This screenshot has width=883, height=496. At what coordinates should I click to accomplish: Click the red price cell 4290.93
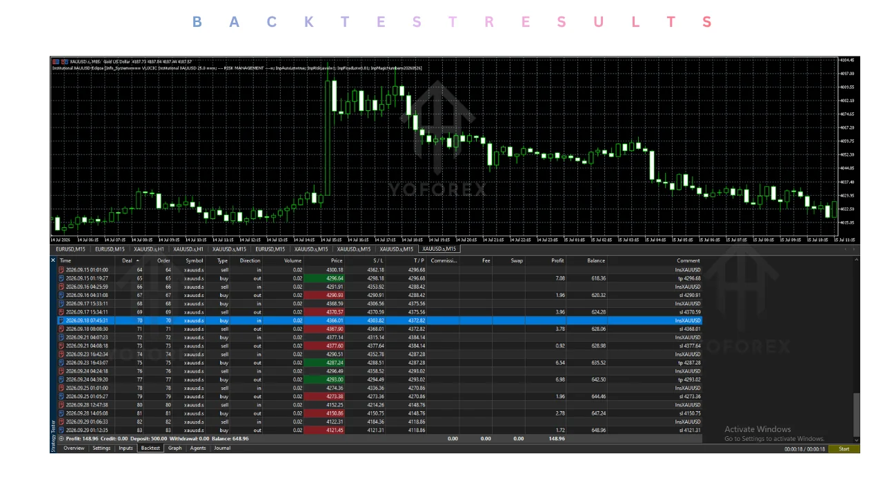(324, 295)
